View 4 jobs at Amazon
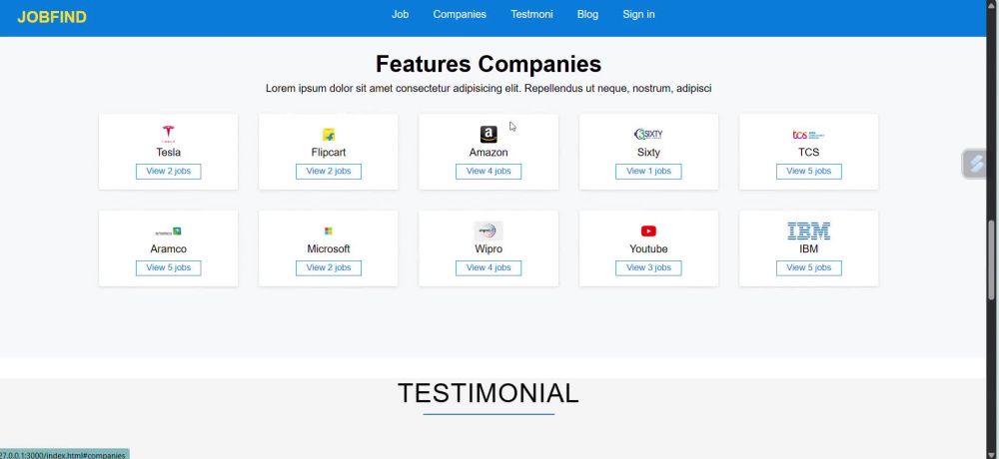Screen dimensions: 999x459 (489, 172)
